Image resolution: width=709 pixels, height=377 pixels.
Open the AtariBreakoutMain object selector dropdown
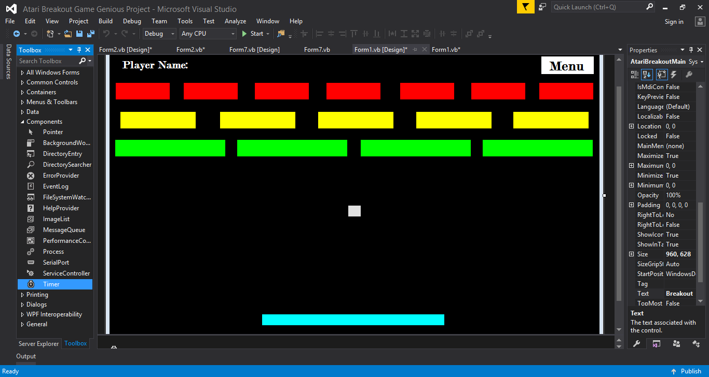[702, 62]
